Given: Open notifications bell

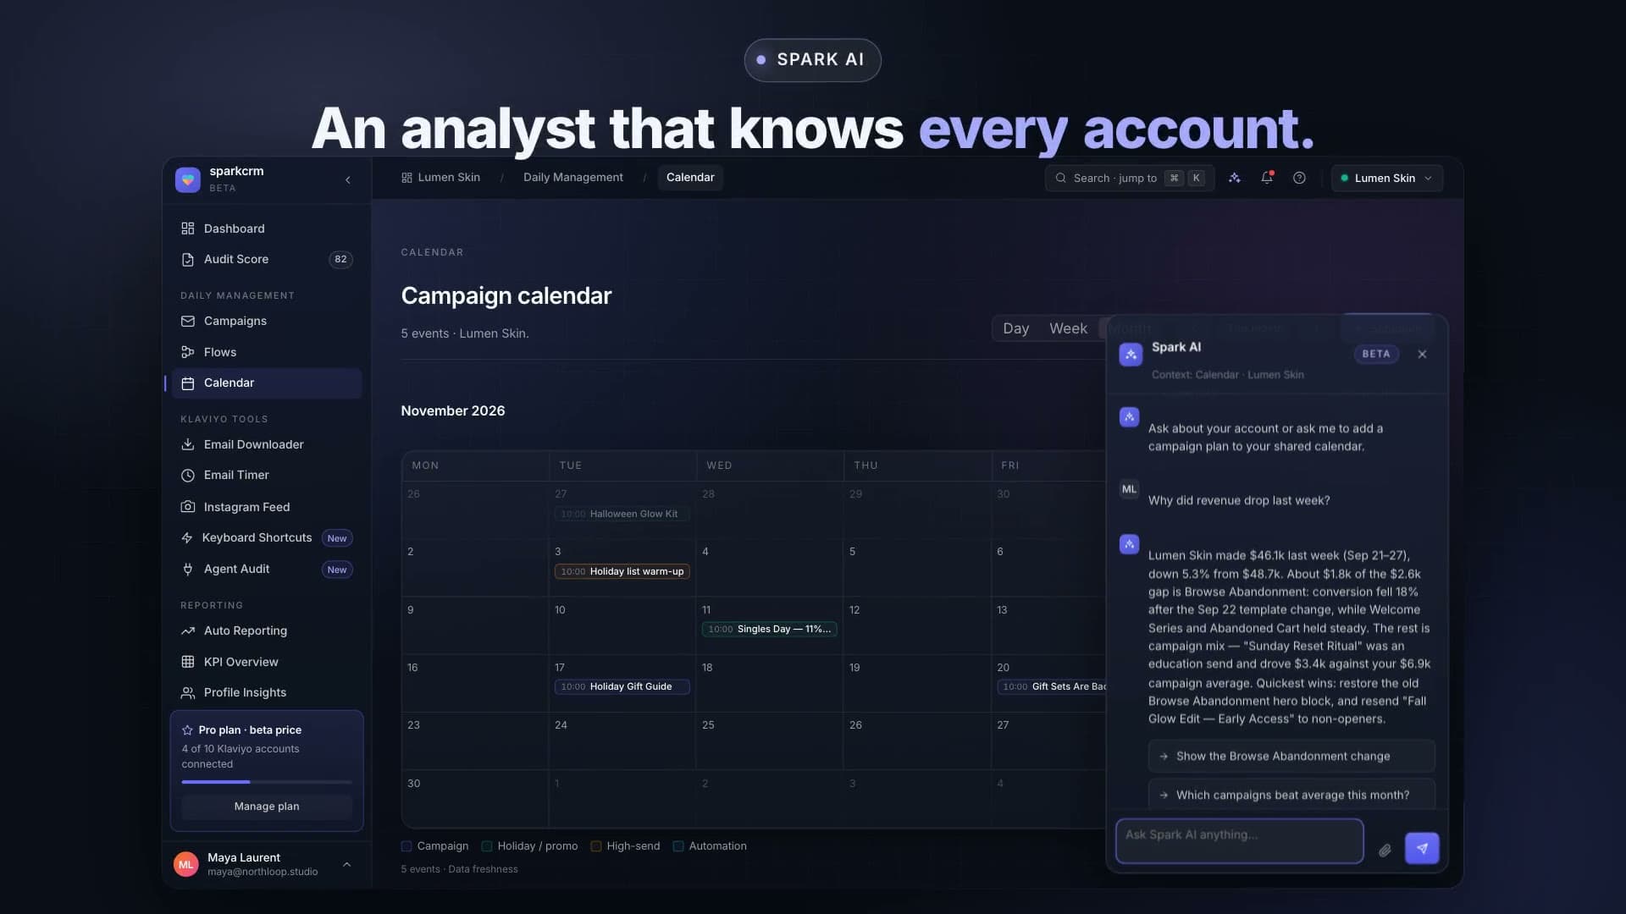Looking at the screenshot, I should click(1267, 178).
